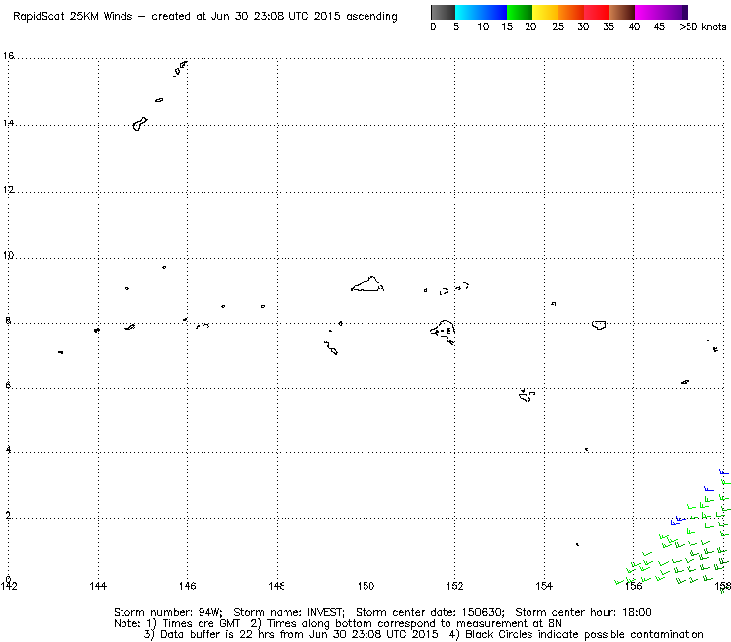
Task: Click the blue wind barbs near 2N 157E
Action: tap(678, 521)
